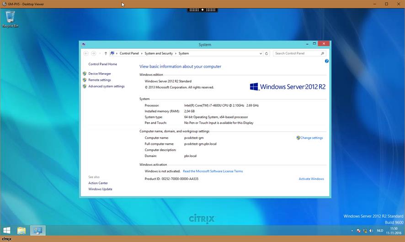Open the recent locations dropdown arrow
This screenshot has height=242, width=405.
click(x=100, y=53)
